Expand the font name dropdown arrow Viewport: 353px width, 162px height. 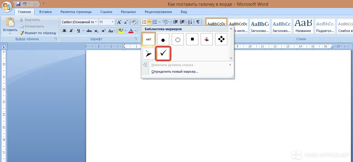click(96, 22)
